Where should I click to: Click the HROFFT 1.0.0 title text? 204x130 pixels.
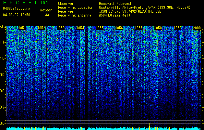coord(26,3)
